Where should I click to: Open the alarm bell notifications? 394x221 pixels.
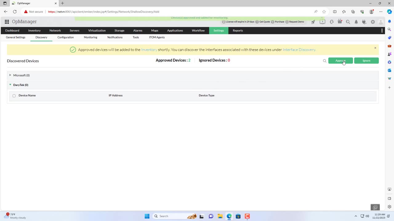(356, 22)
